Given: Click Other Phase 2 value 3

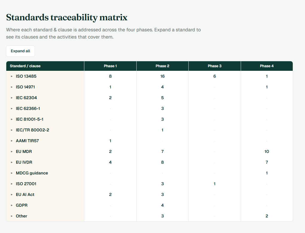Looking at the screenshot, I should pyautogui.click(x=162, y=216).
